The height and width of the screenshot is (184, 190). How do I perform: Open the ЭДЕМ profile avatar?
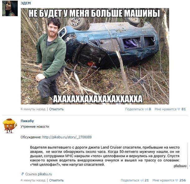pos(10,8)
